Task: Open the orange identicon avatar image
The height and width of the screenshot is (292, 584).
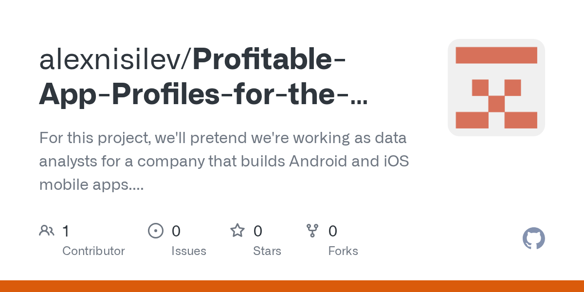Action: pos(496,88)
